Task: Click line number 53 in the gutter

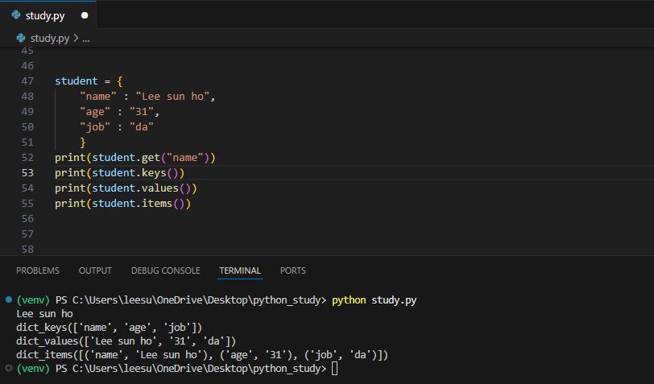Action: tap(27, 172)
